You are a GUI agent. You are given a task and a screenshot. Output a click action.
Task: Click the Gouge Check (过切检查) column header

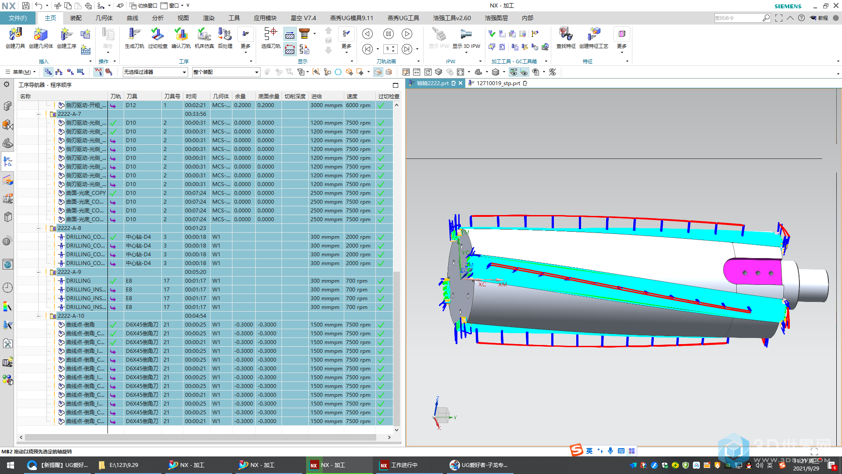(389, 97)
